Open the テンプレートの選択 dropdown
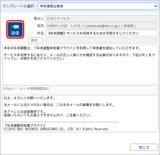 [98, 6]
